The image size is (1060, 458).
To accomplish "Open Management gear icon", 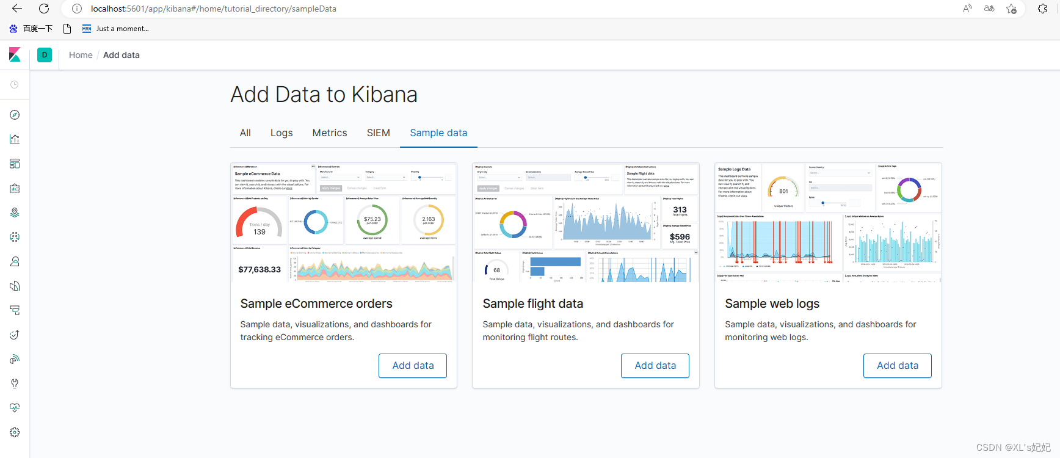I will 15,432.
